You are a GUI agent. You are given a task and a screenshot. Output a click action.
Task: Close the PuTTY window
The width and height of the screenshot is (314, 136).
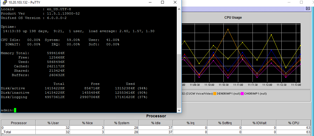point(175,2)
